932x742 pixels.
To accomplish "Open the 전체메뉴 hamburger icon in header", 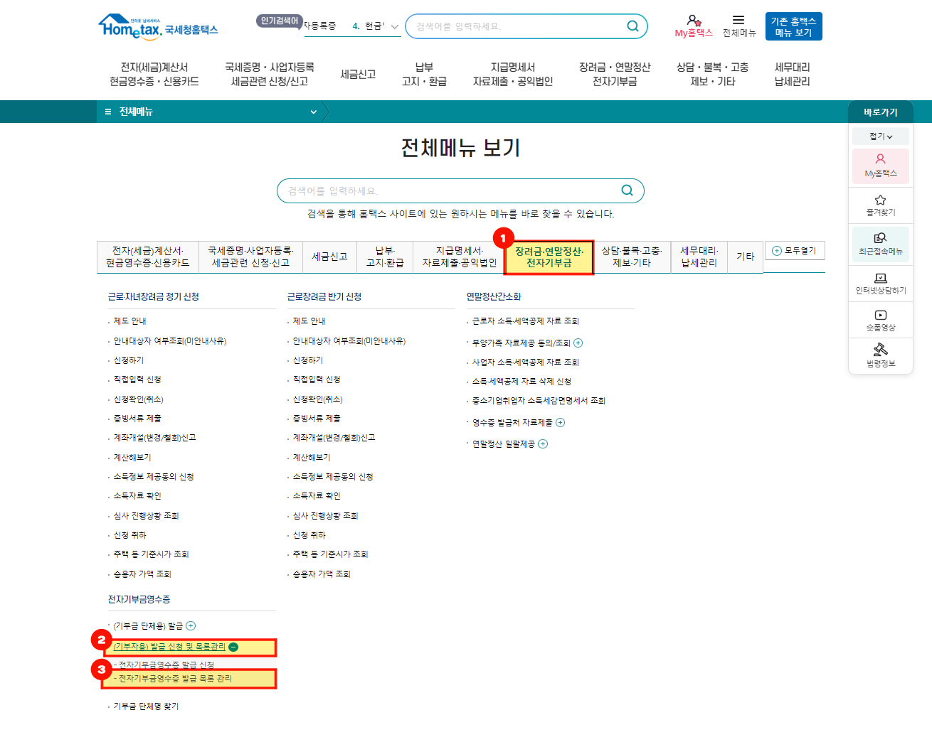I will pos(738,21).
